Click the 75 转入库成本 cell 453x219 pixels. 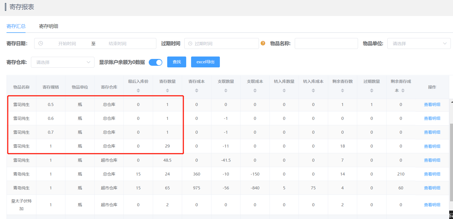point(313,188)
